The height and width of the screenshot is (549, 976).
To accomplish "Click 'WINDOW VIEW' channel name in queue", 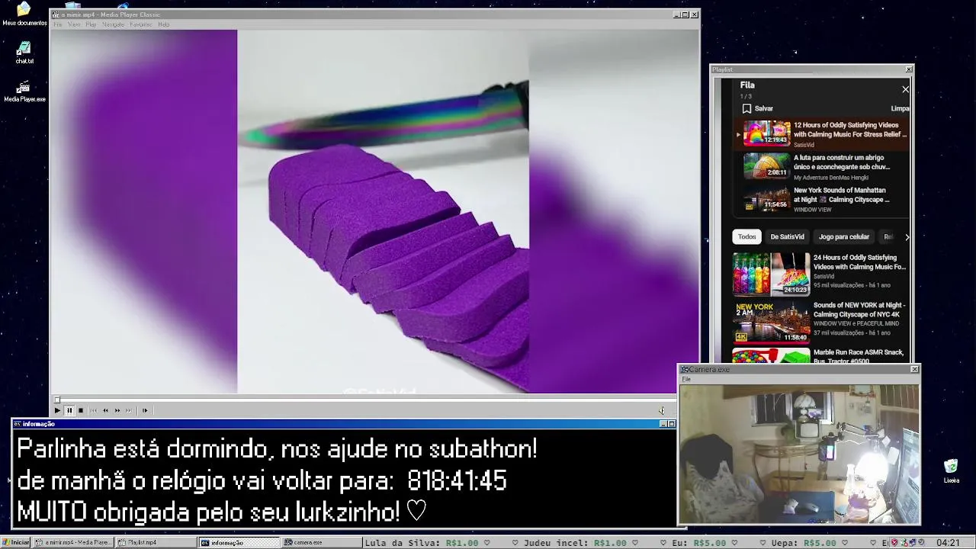I will (x=813, y=210).
